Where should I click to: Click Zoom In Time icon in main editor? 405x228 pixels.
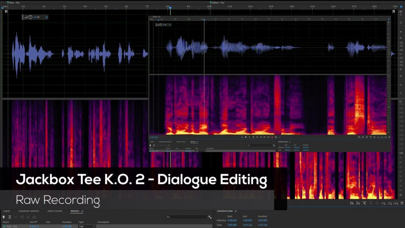(364, 203)
